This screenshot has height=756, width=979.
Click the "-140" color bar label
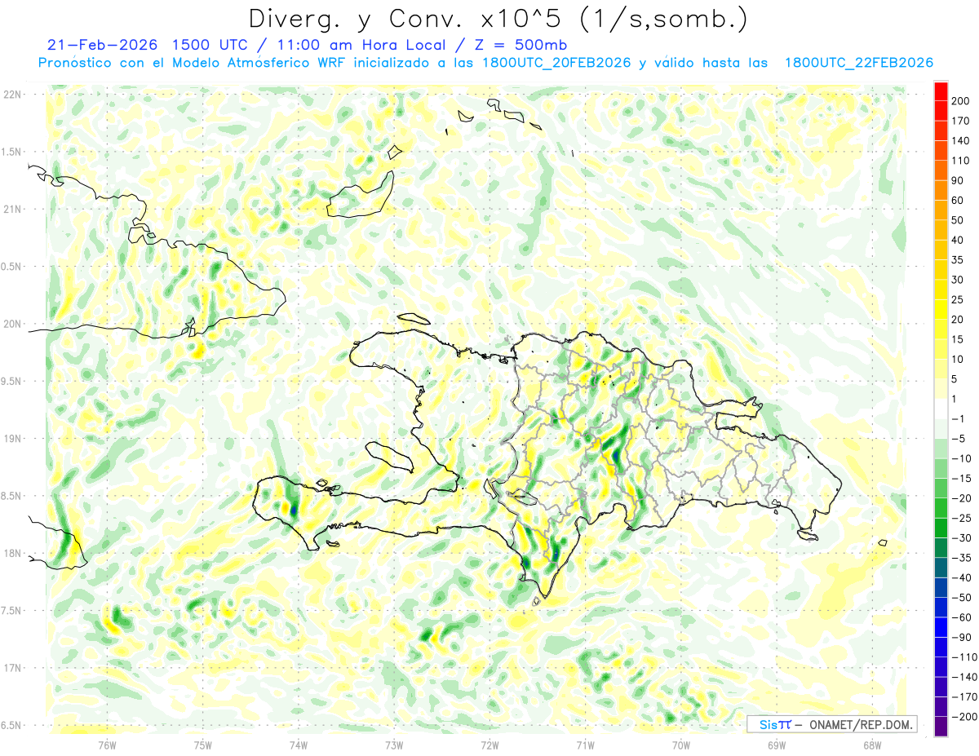[963, 677]
